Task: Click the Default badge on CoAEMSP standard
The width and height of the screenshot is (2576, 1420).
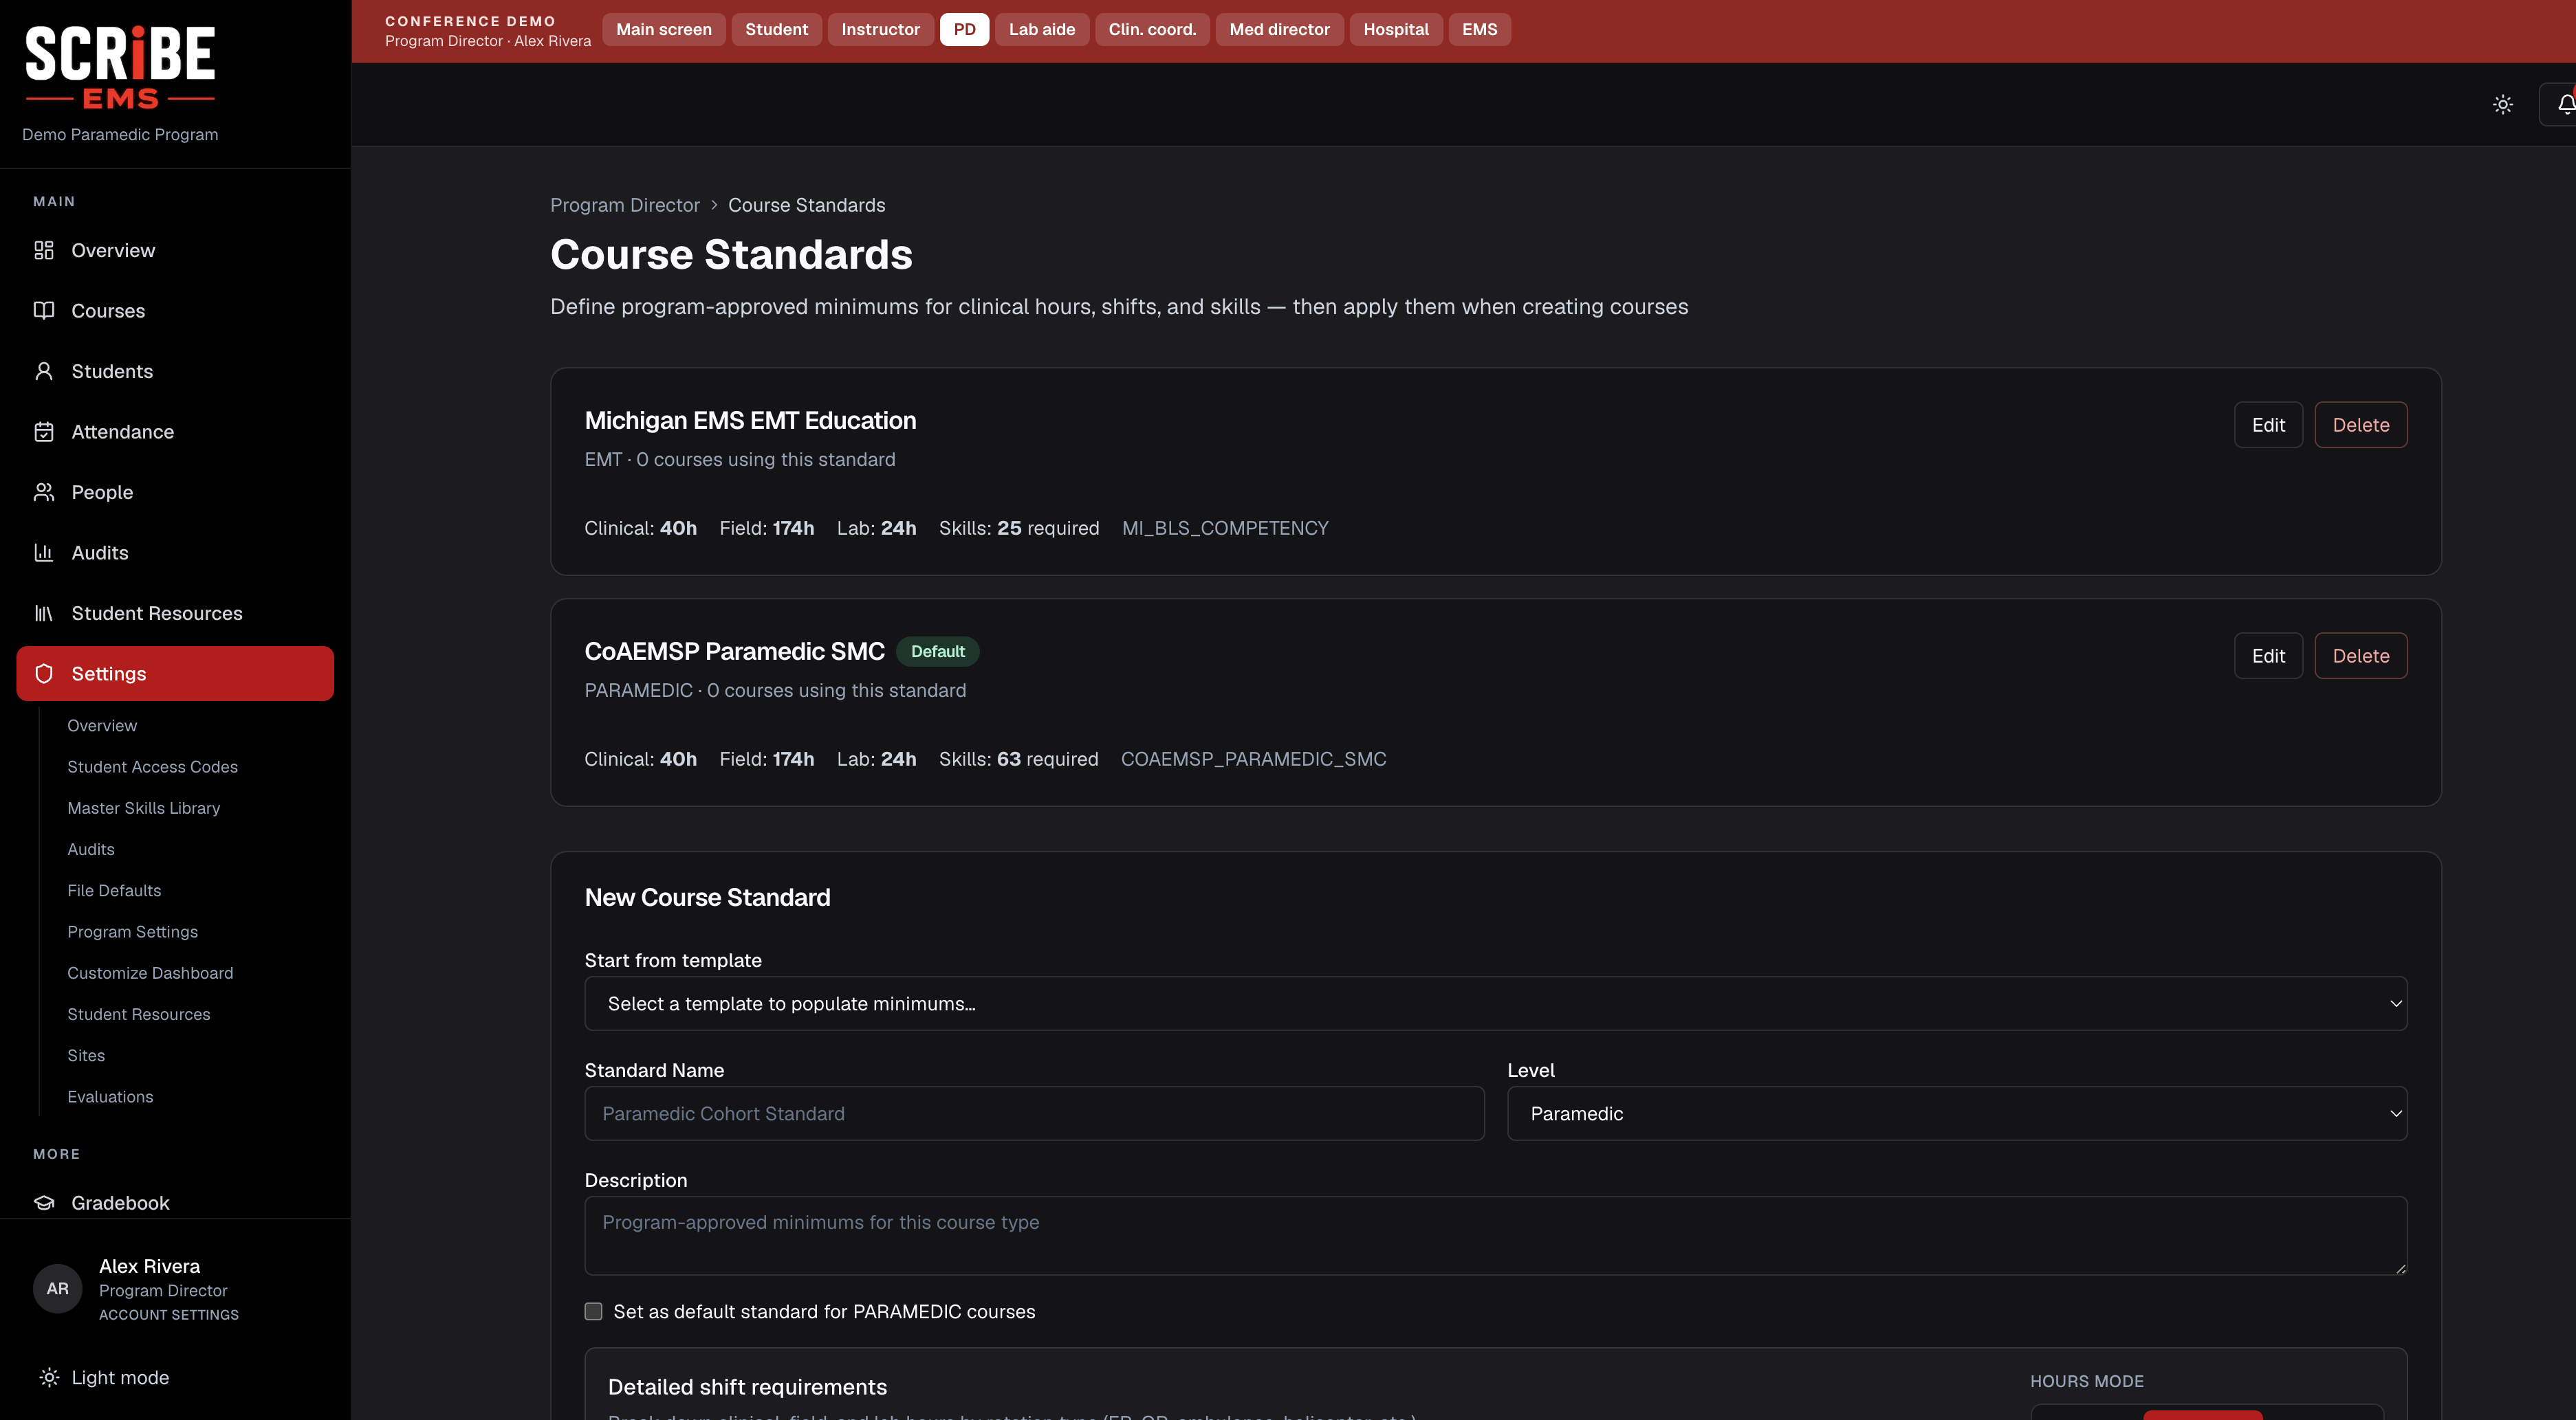Action: (x=937, y=652)
